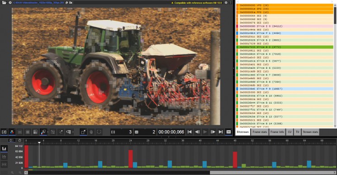Viewport: 337px width, 175px height.
Task: Expand the arrow beside the prediction overlay
Action: pos(47,132)
